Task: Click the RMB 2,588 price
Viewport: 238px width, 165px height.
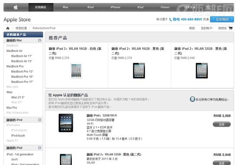Action: coord(222,116)
